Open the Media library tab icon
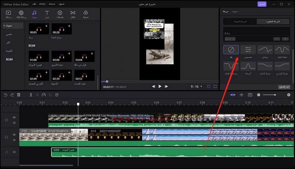295x169 pixels. (x=8, y=13)
